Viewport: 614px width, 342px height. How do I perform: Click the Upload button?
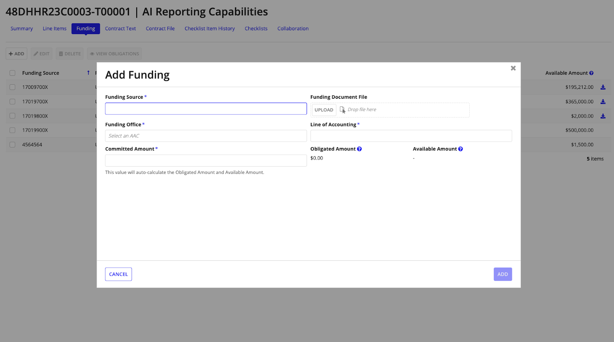coord(324,110)
